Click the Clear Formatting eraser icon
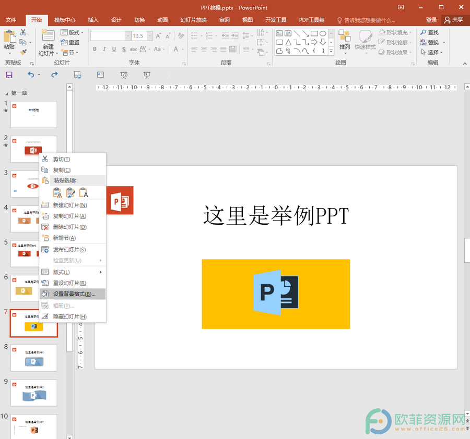Screen dimensions: 470x439 coord(181,36)
